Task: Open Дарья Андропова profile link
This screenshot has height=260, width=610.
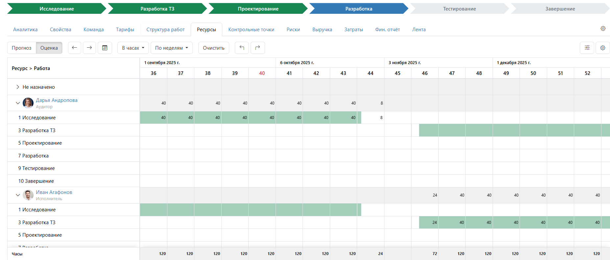Action: pos(57,100)
